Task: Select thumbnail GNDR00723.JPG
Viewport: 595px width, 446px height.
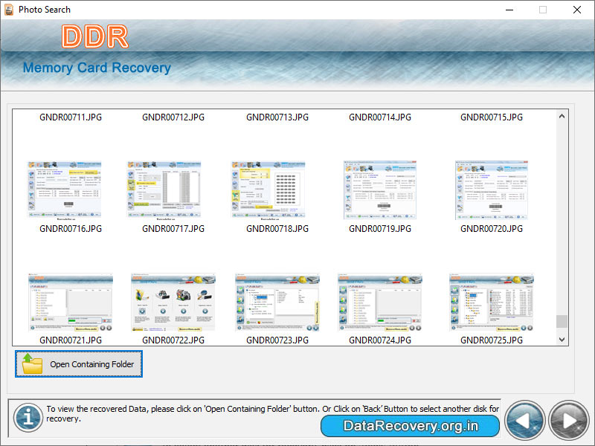Action: click(276, 302)
